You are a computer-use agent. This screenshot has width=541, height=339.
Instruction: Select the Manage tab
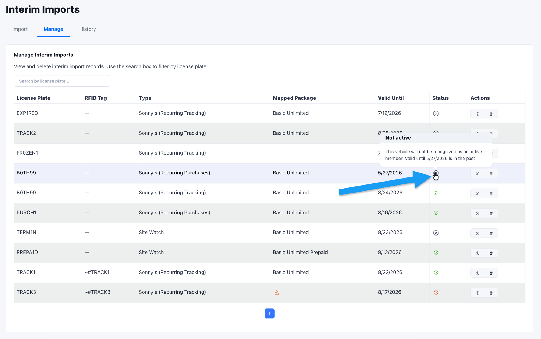click(x=53, y=29)
